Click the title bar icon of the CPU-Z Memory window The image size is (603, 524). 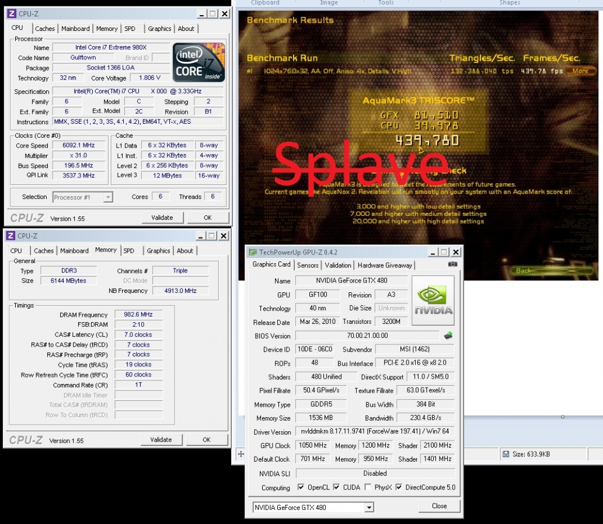[11, 236]
